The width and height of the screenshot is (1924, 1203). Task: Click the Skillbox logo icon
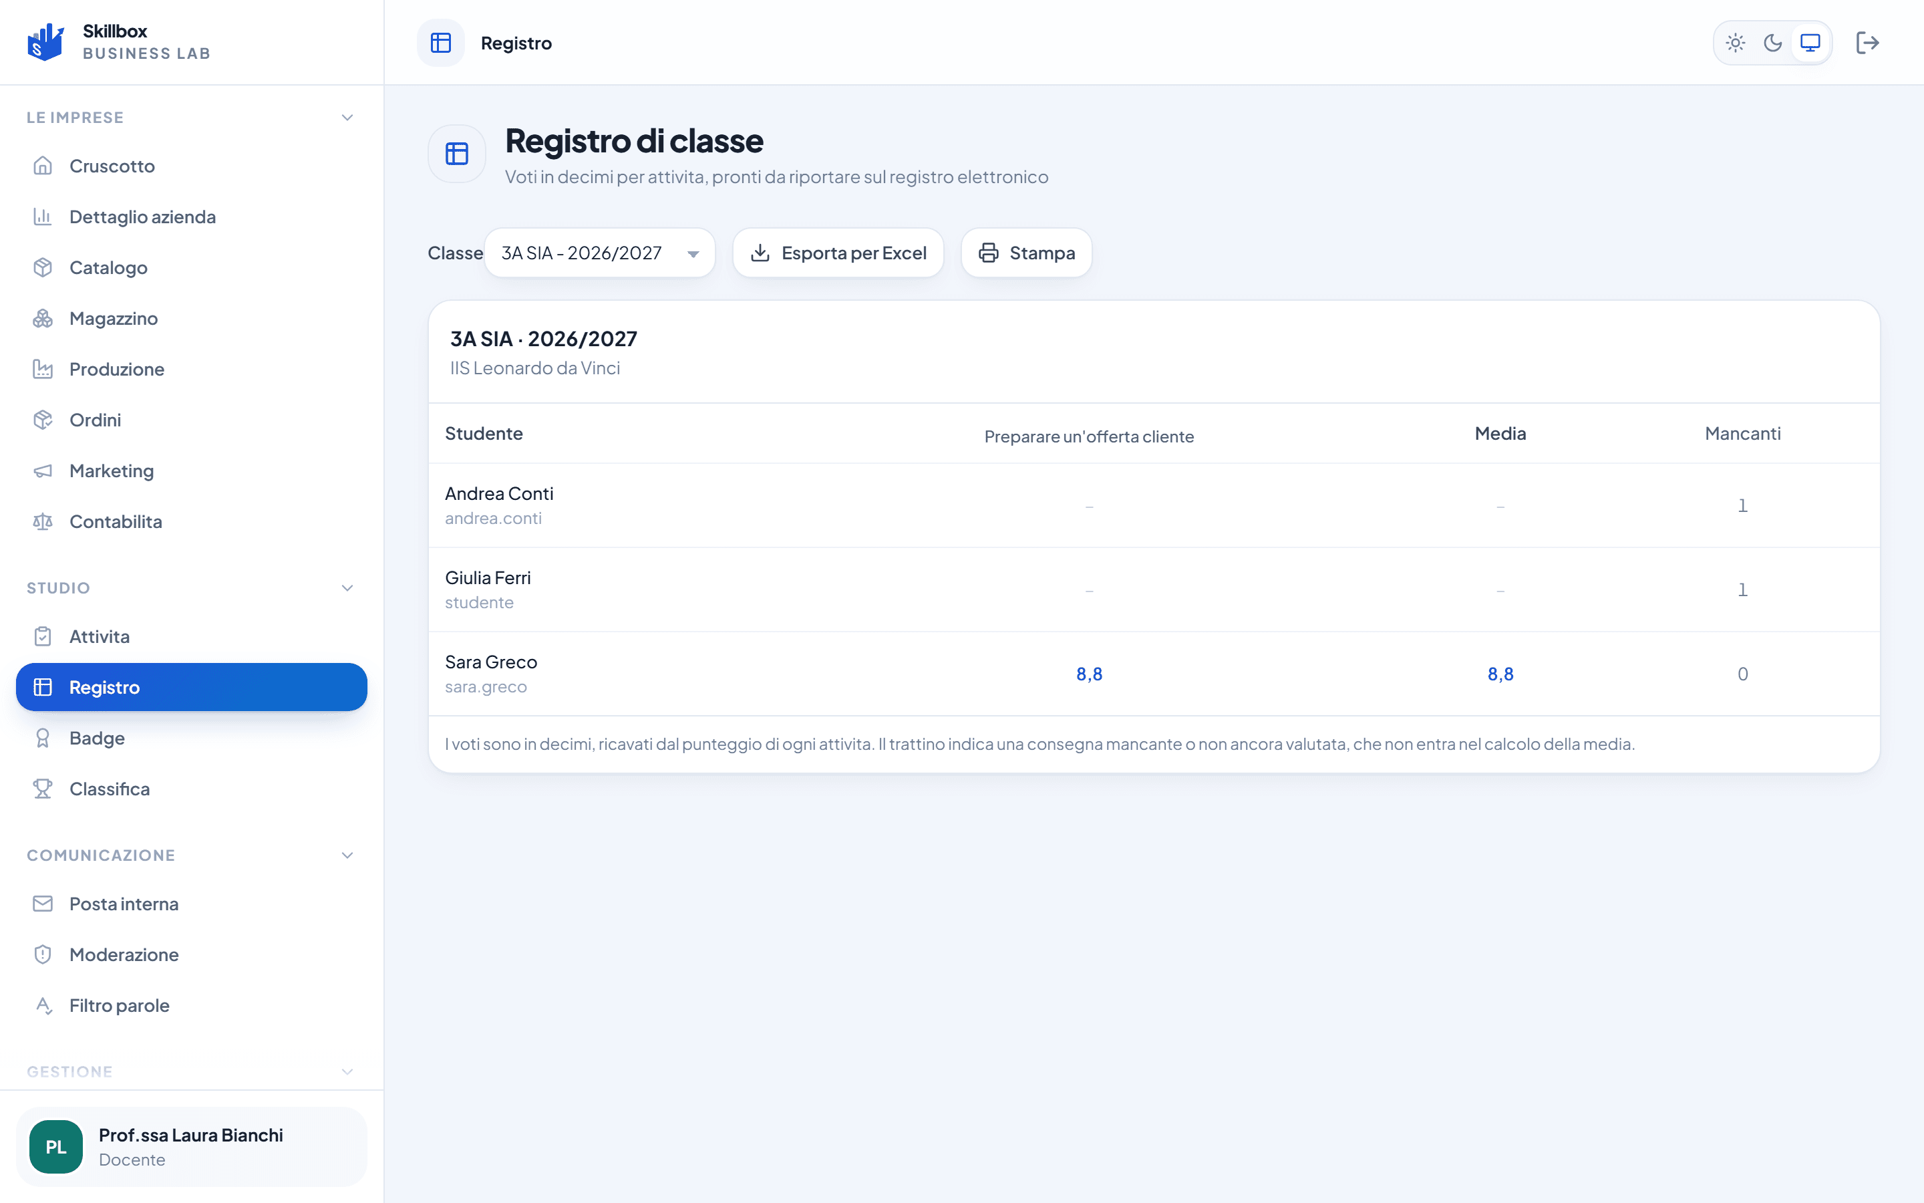[45, 42]
